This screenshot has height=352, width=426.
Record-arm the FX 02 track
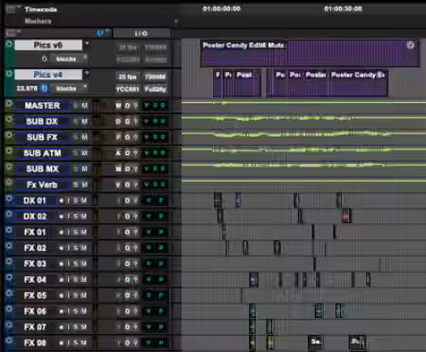[x=62, y=248]
